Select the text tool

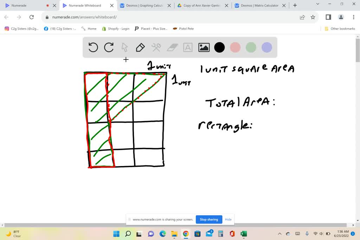tap(188, 47)
